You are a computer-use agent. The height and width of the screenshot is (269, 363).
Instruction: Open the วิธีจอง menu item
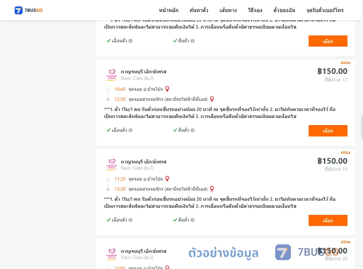click(x=255, y=10)
